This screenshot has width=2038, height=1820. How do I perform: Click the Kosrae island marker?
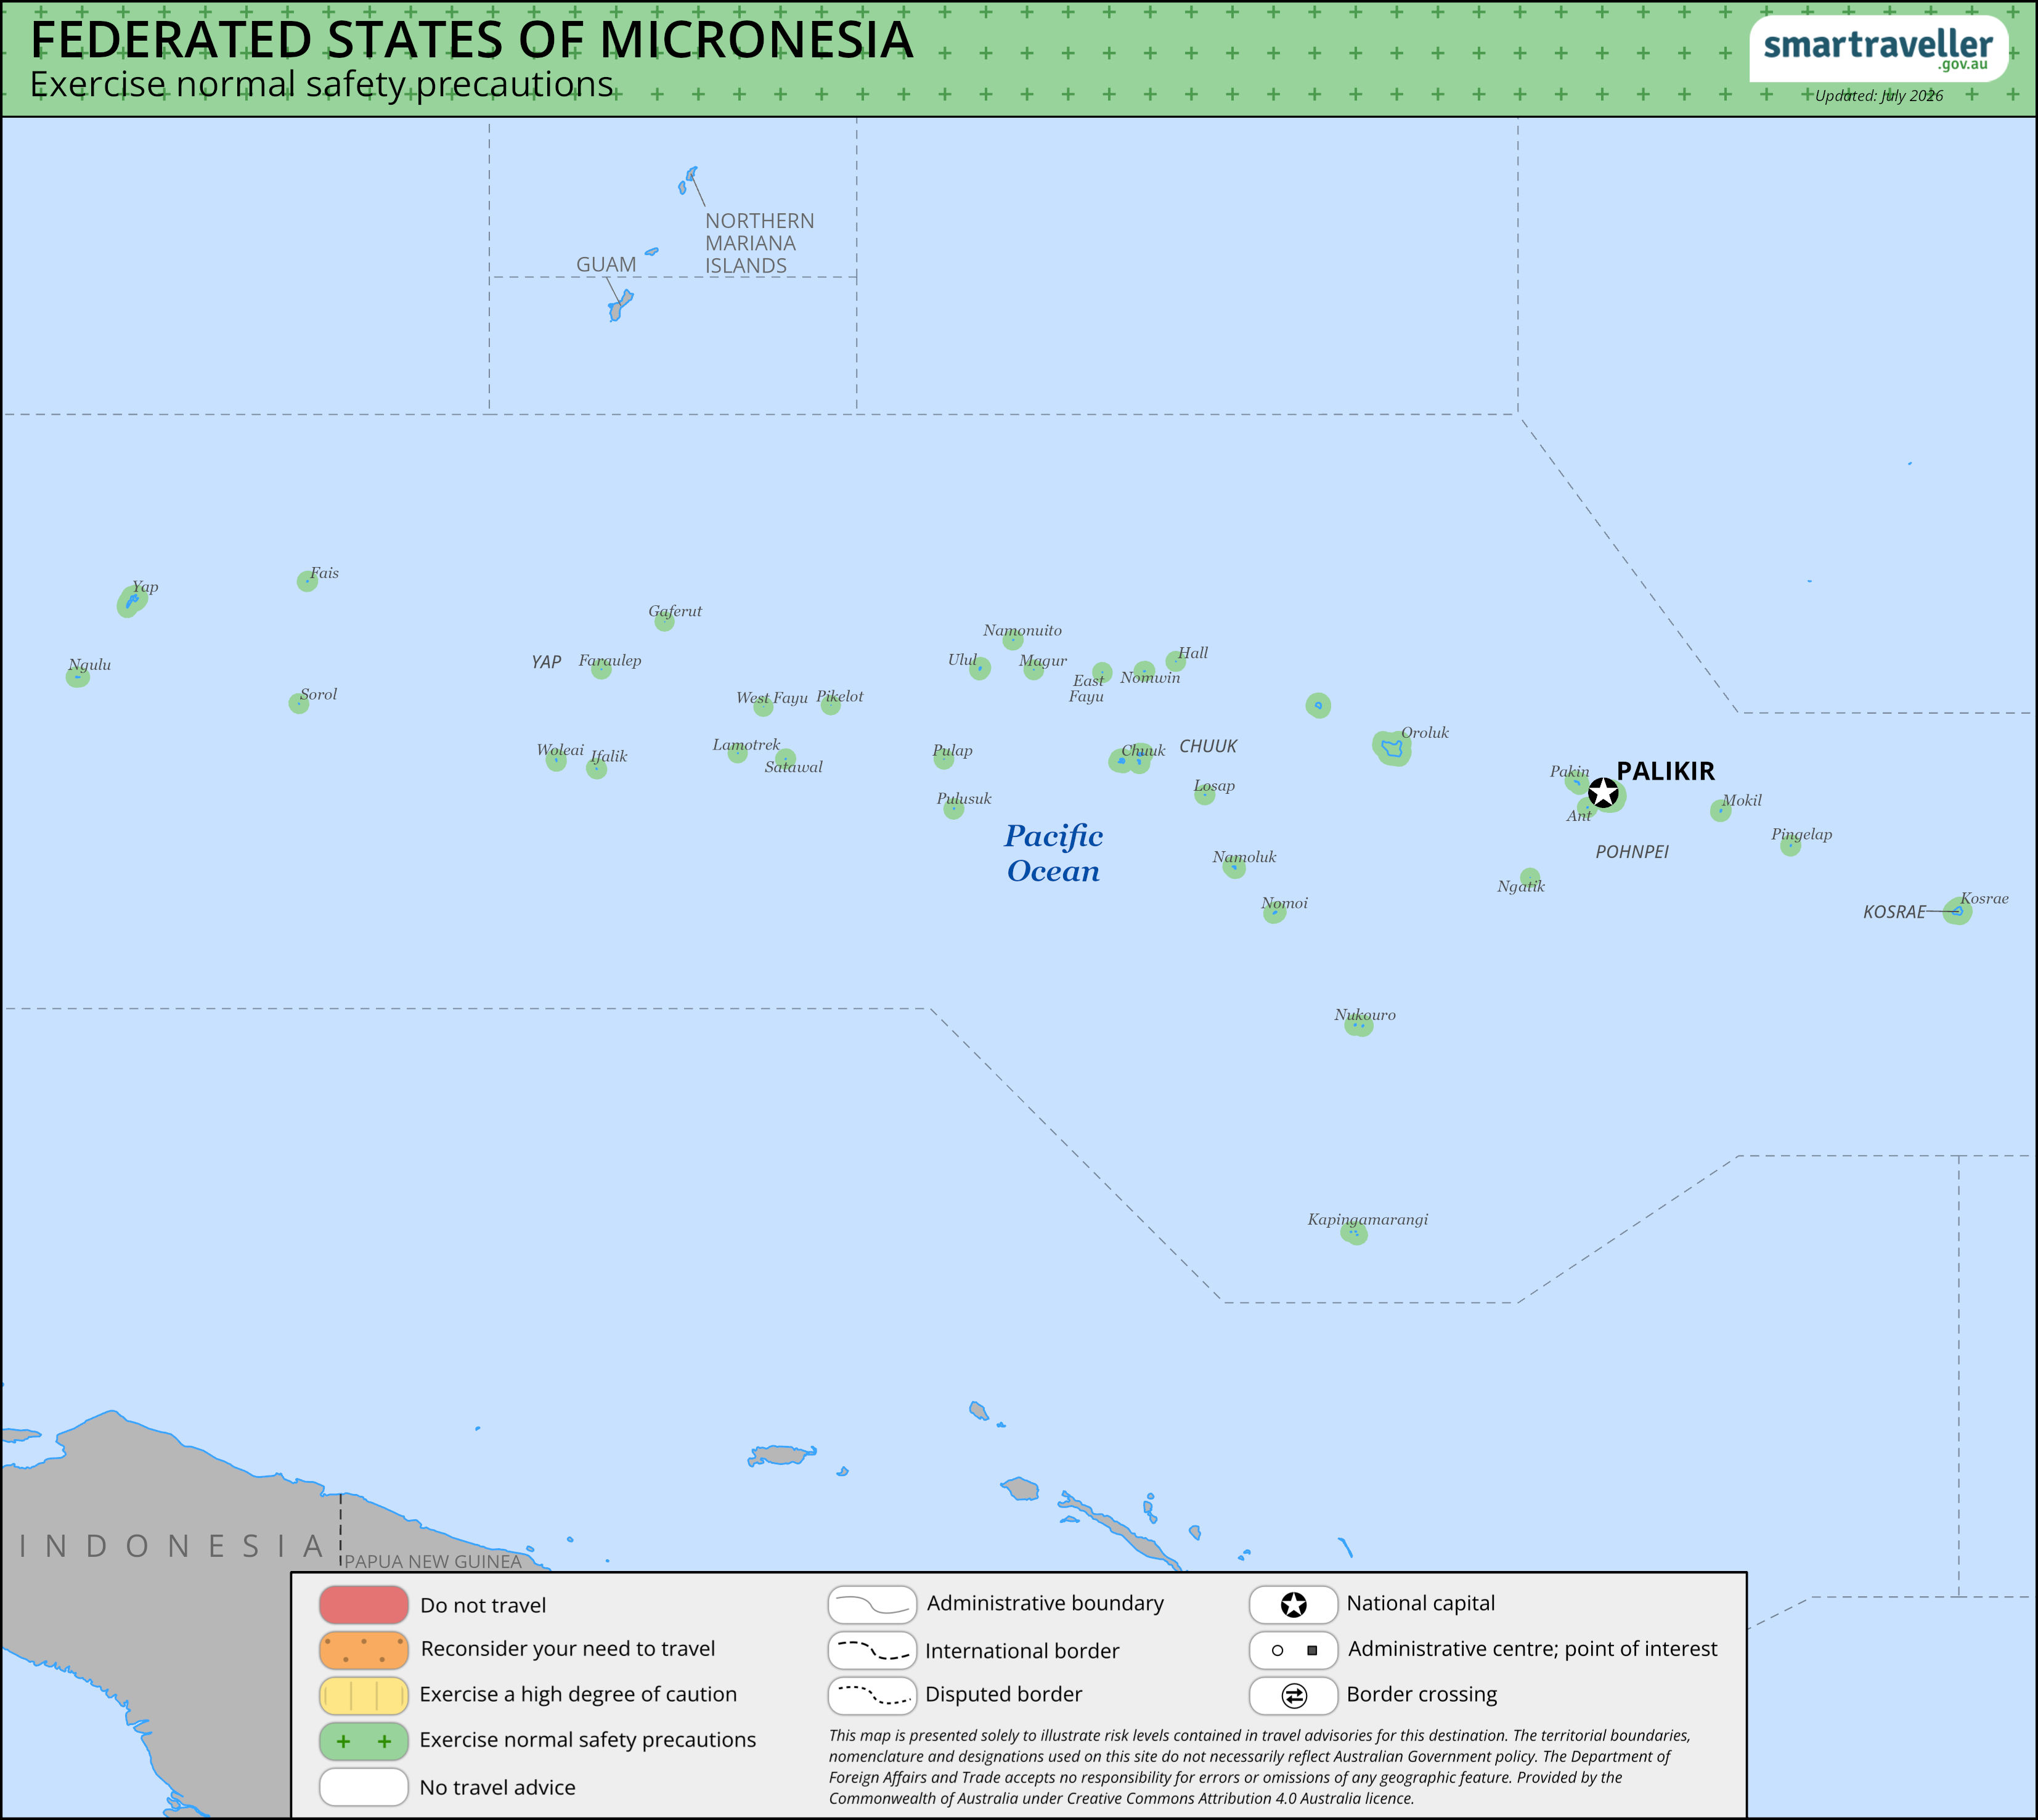point(1957,911)
